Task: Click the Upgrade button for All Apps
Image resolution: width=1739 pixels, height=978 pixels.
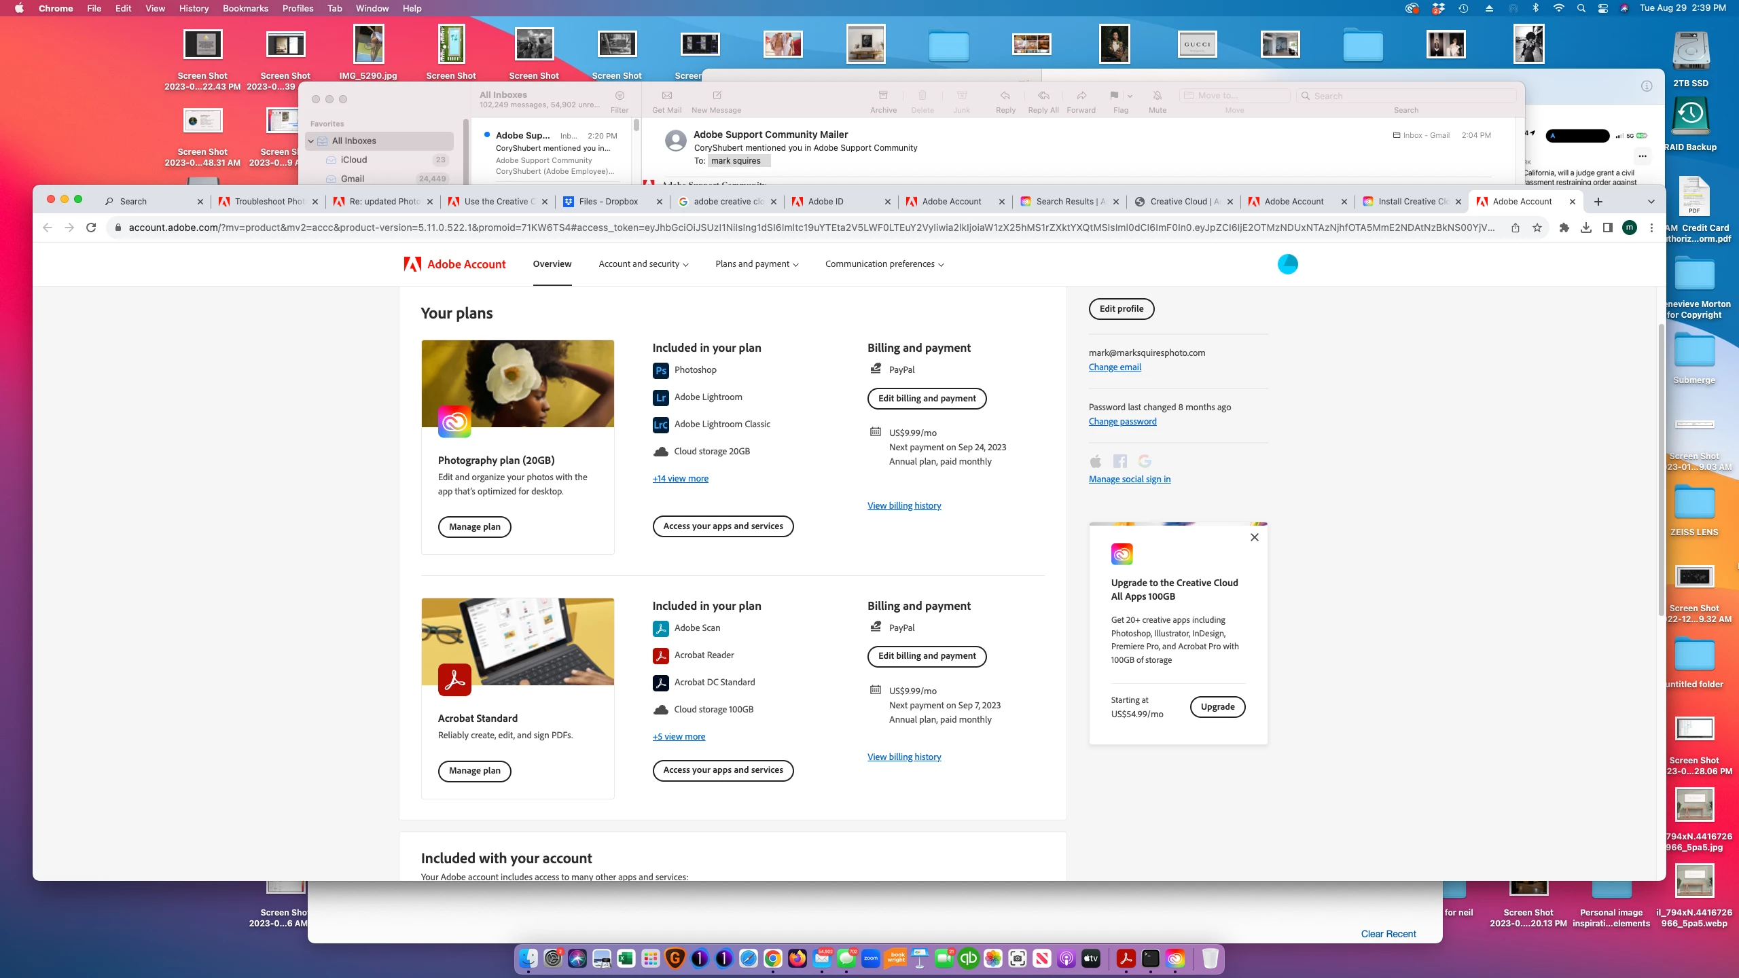Action: [1217, 706]
